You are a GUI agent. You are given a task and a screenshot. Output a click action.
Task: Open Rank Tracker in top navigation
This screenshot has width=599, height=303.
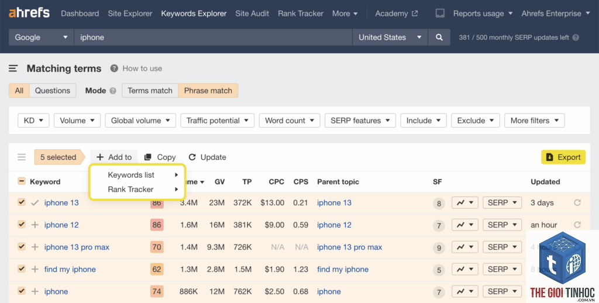301,13
